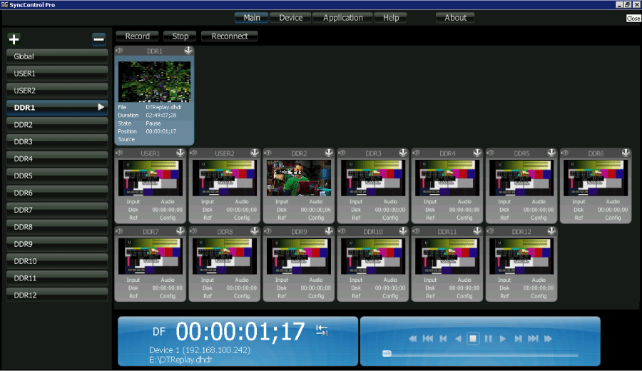Jump to the end with skip-to-end
The width and height of the screenshot is (642, 371).
tap(533, 339)
